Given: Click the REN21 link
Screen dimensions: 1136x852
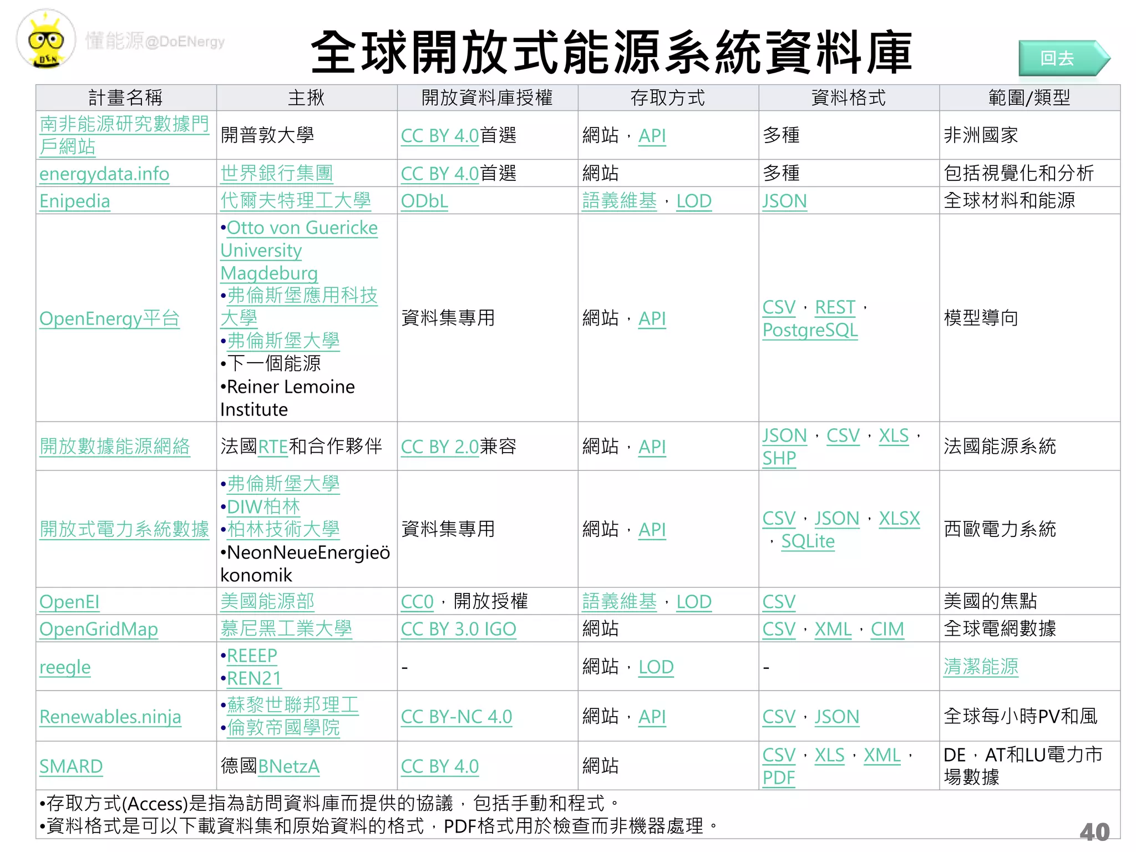Looking at the screenshot, I should pos(254,678).
